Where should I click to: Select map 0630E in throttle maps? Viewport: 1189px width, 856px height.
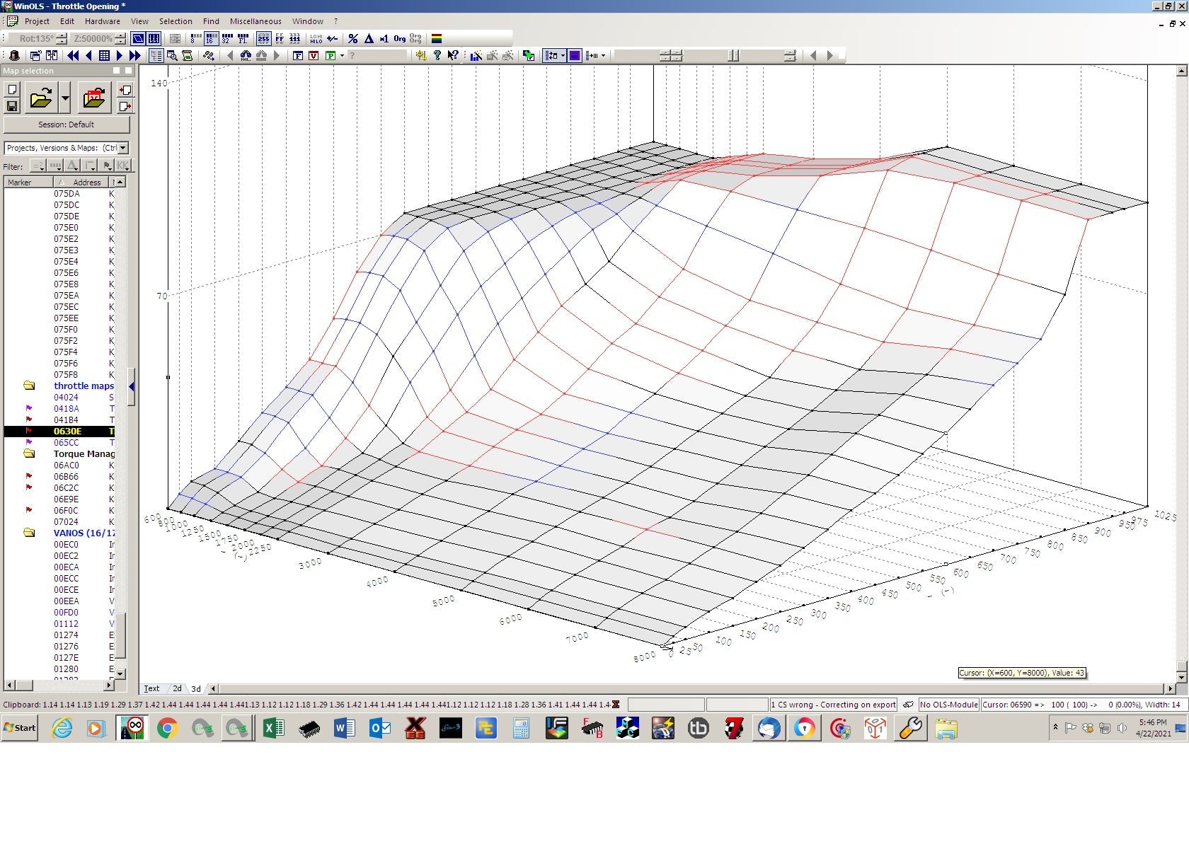pyautogui.click(x=69, y=431)
